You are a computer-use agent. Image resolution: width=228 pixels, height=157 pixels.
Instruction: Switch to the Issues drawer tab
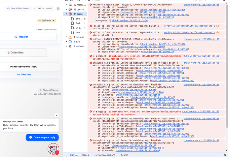tap(85, 155)
